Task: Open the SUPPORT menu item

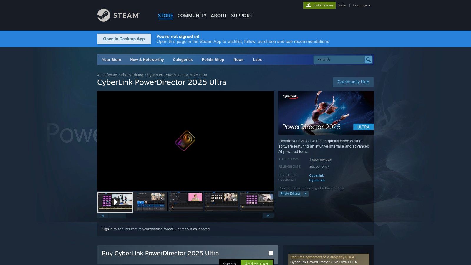Action: pyautogui.click(x=242, y=16)
